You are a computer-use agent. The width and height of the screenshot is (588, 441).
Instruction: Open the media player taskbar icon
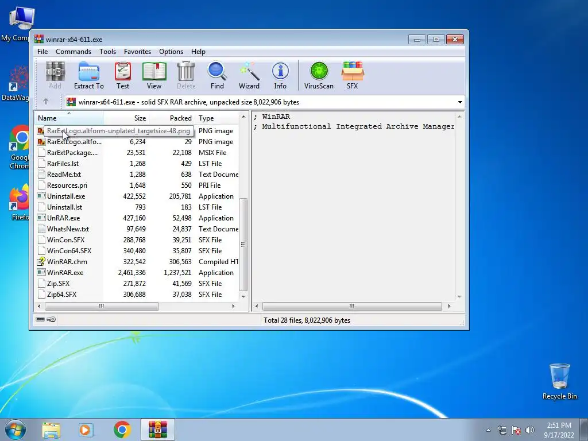pyautogui.click(x=86, y=430)
